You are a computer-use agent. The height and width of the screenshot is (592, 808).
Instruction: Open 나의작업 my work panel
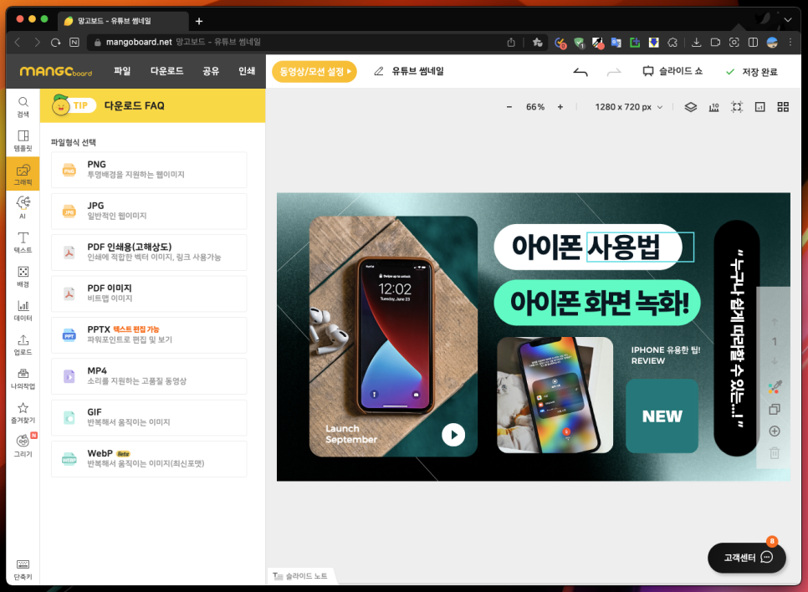[x=23, y=378]
